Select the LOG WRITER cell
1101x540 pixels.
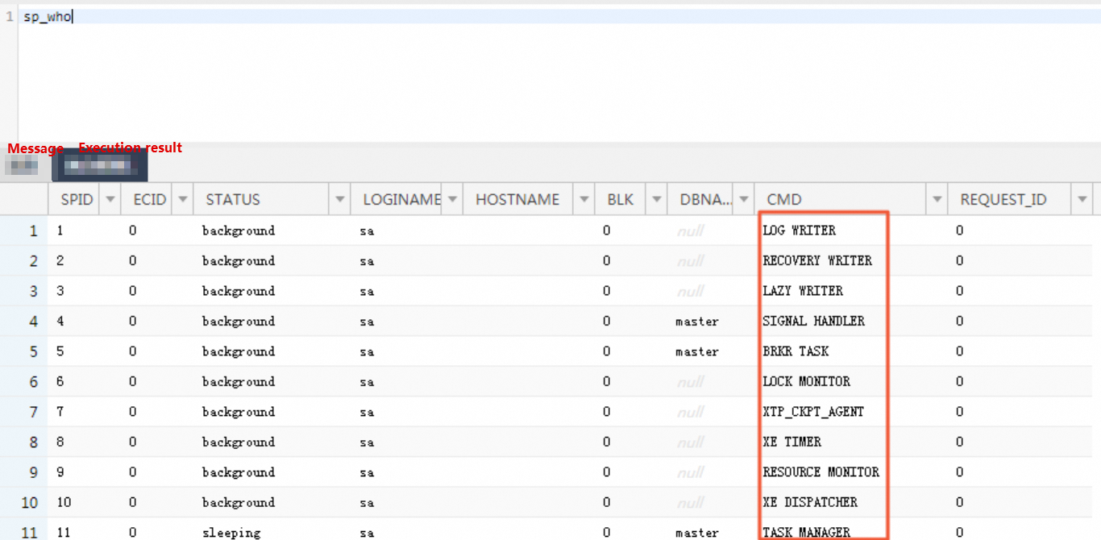[x=851, y=231]
